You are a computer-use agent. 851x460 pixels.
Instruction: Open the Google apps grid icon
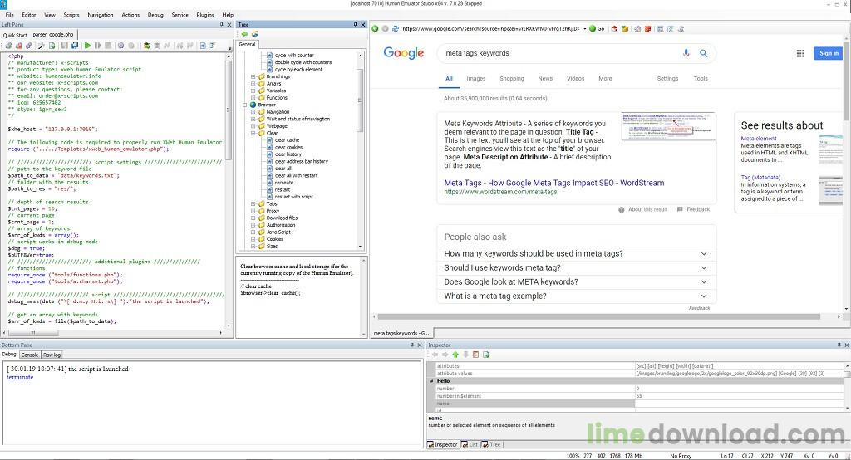(x=800, y=53)
